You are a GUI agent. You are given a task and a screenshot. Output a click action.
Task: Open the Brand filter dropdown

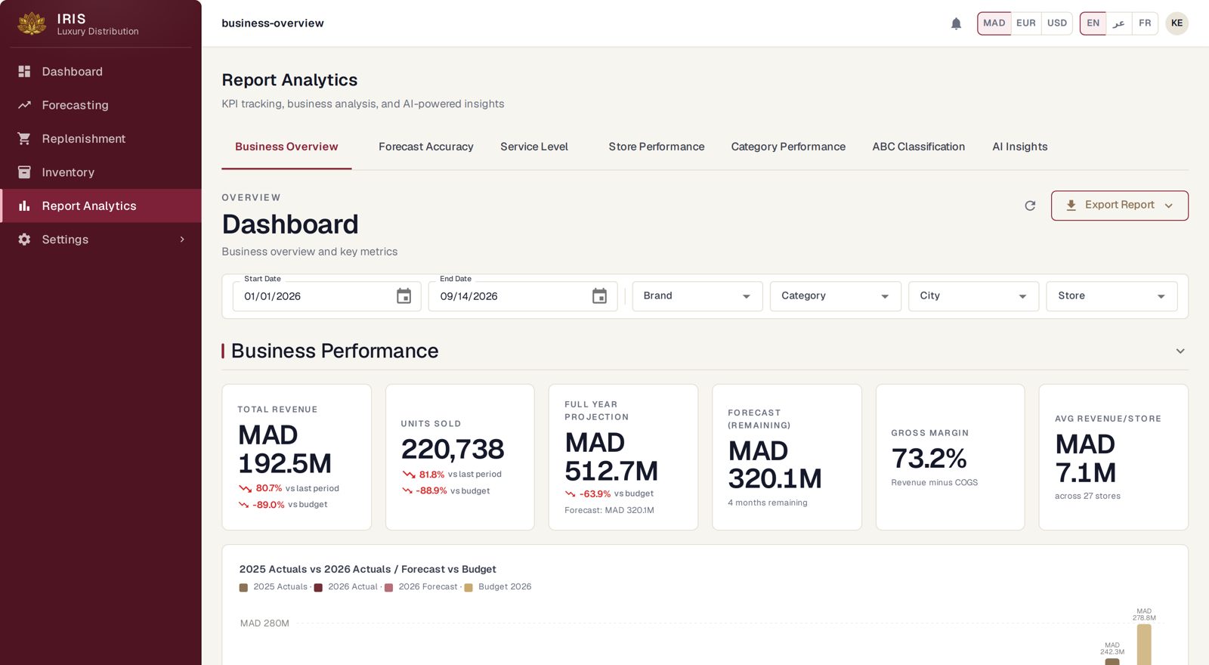click(697, 296)
